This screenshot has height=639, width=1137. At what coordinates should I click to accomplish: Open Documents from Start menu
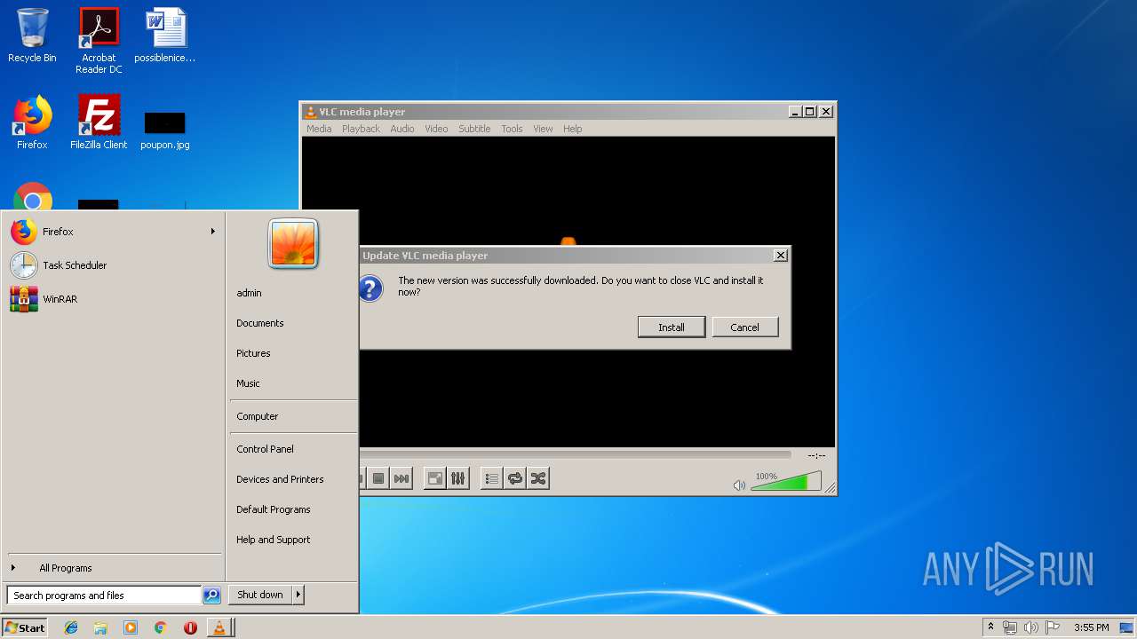tap(293, 323)
